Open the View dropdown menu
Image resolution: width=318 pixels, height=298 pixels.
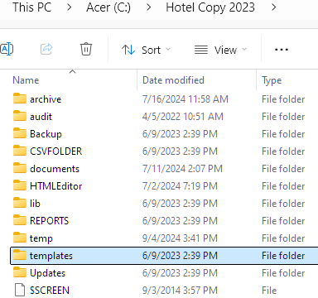220,50
